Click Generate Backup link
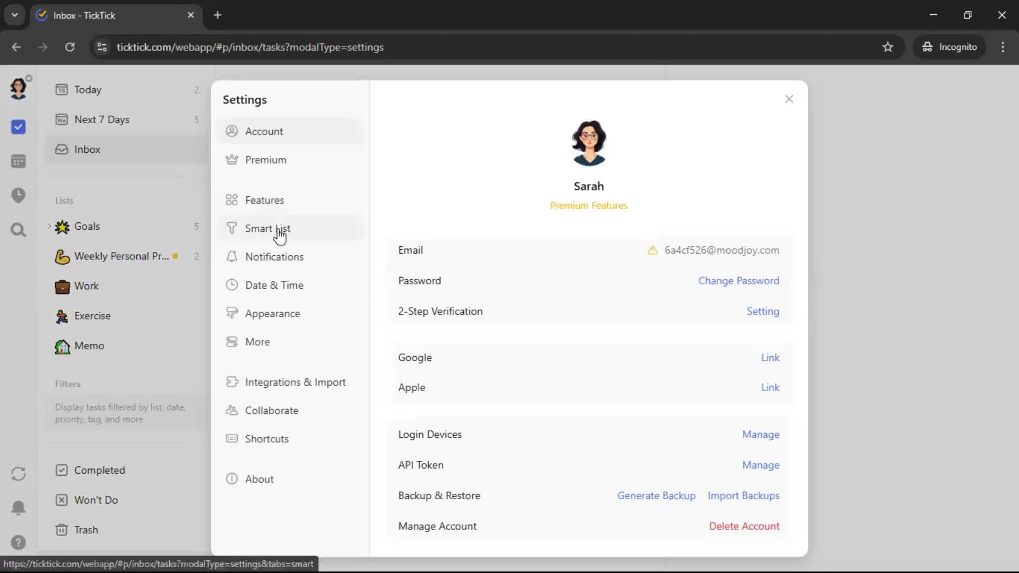This screenshot has width=1019, height=573. tap(656, 496)
